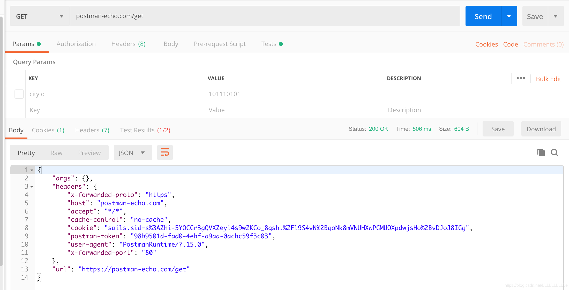Open the Cookies link
Image resolution: width=570 pixels, height=290 pixels.
coord(487,44)
